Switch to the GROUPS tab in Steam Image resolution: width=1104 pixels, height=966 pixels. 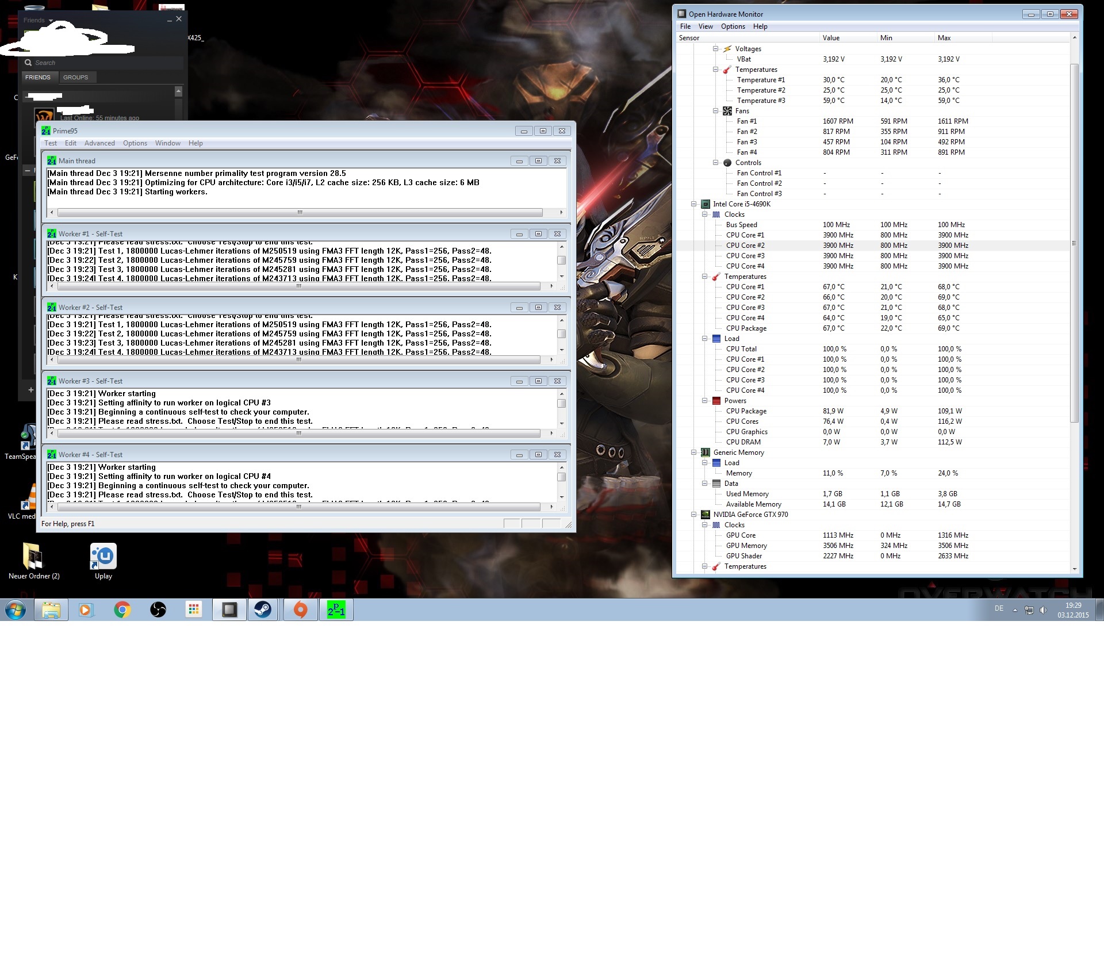point(75,77)
